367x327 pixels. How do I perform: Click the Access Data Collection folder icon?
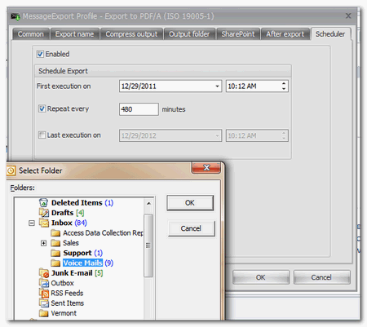55,233
